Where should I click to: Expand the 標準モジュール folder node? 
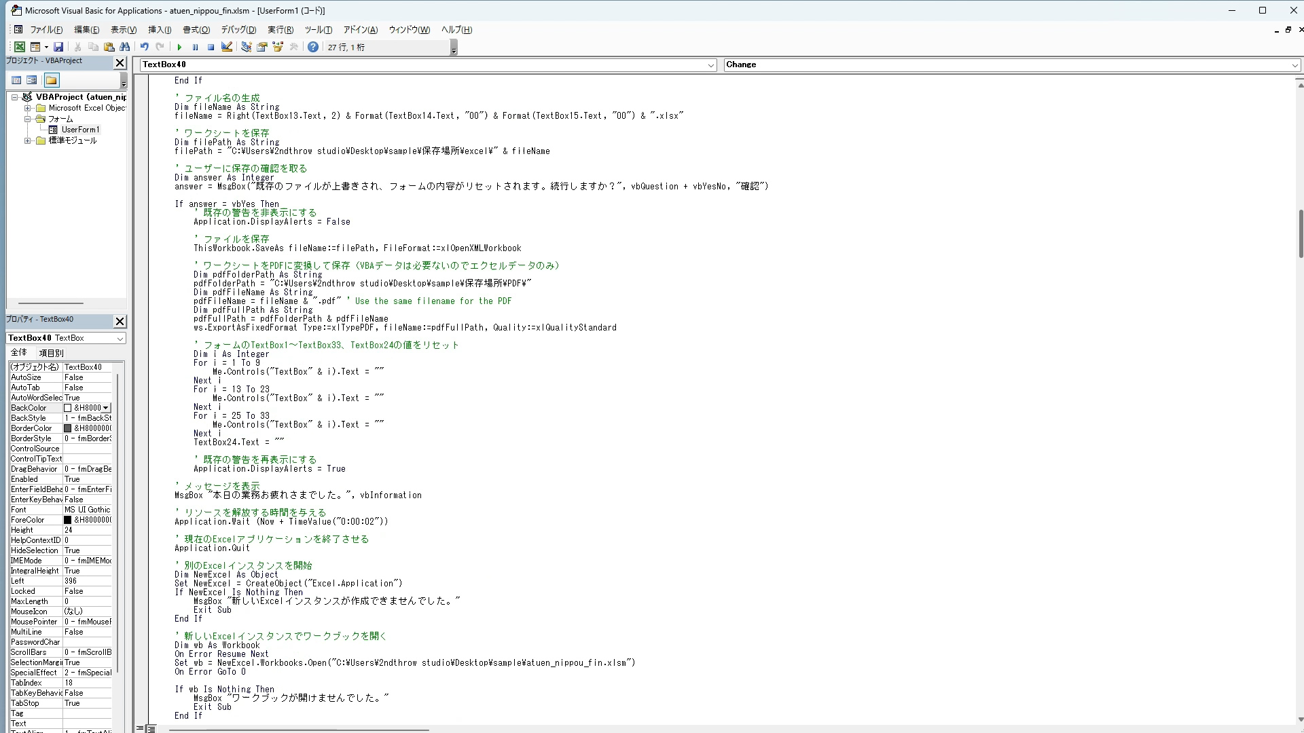[x=28, y=140]
